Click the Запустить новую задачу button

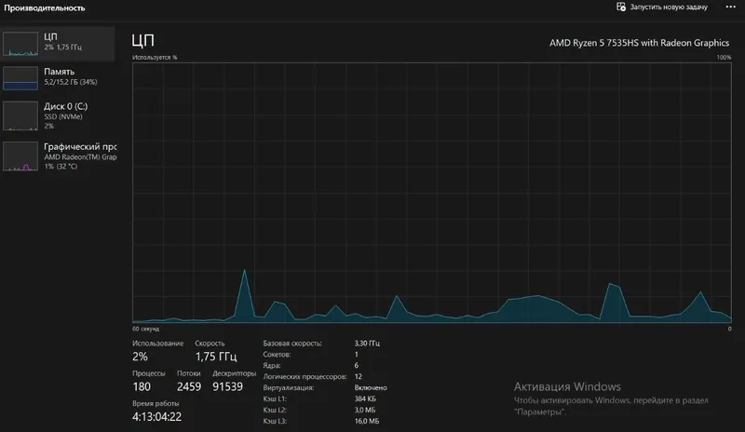662,7
